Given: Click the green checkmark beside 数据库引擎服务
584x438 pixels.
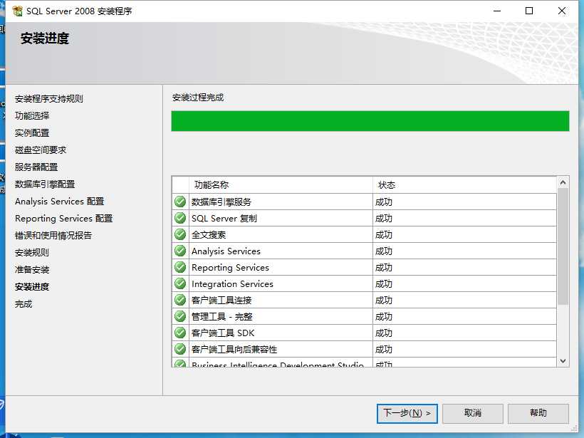Looking at the screenshot, I should pos(180,202).
